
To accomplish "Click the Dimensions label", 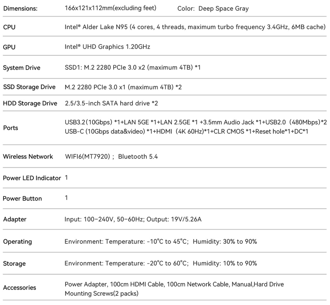I will (20, 8).
